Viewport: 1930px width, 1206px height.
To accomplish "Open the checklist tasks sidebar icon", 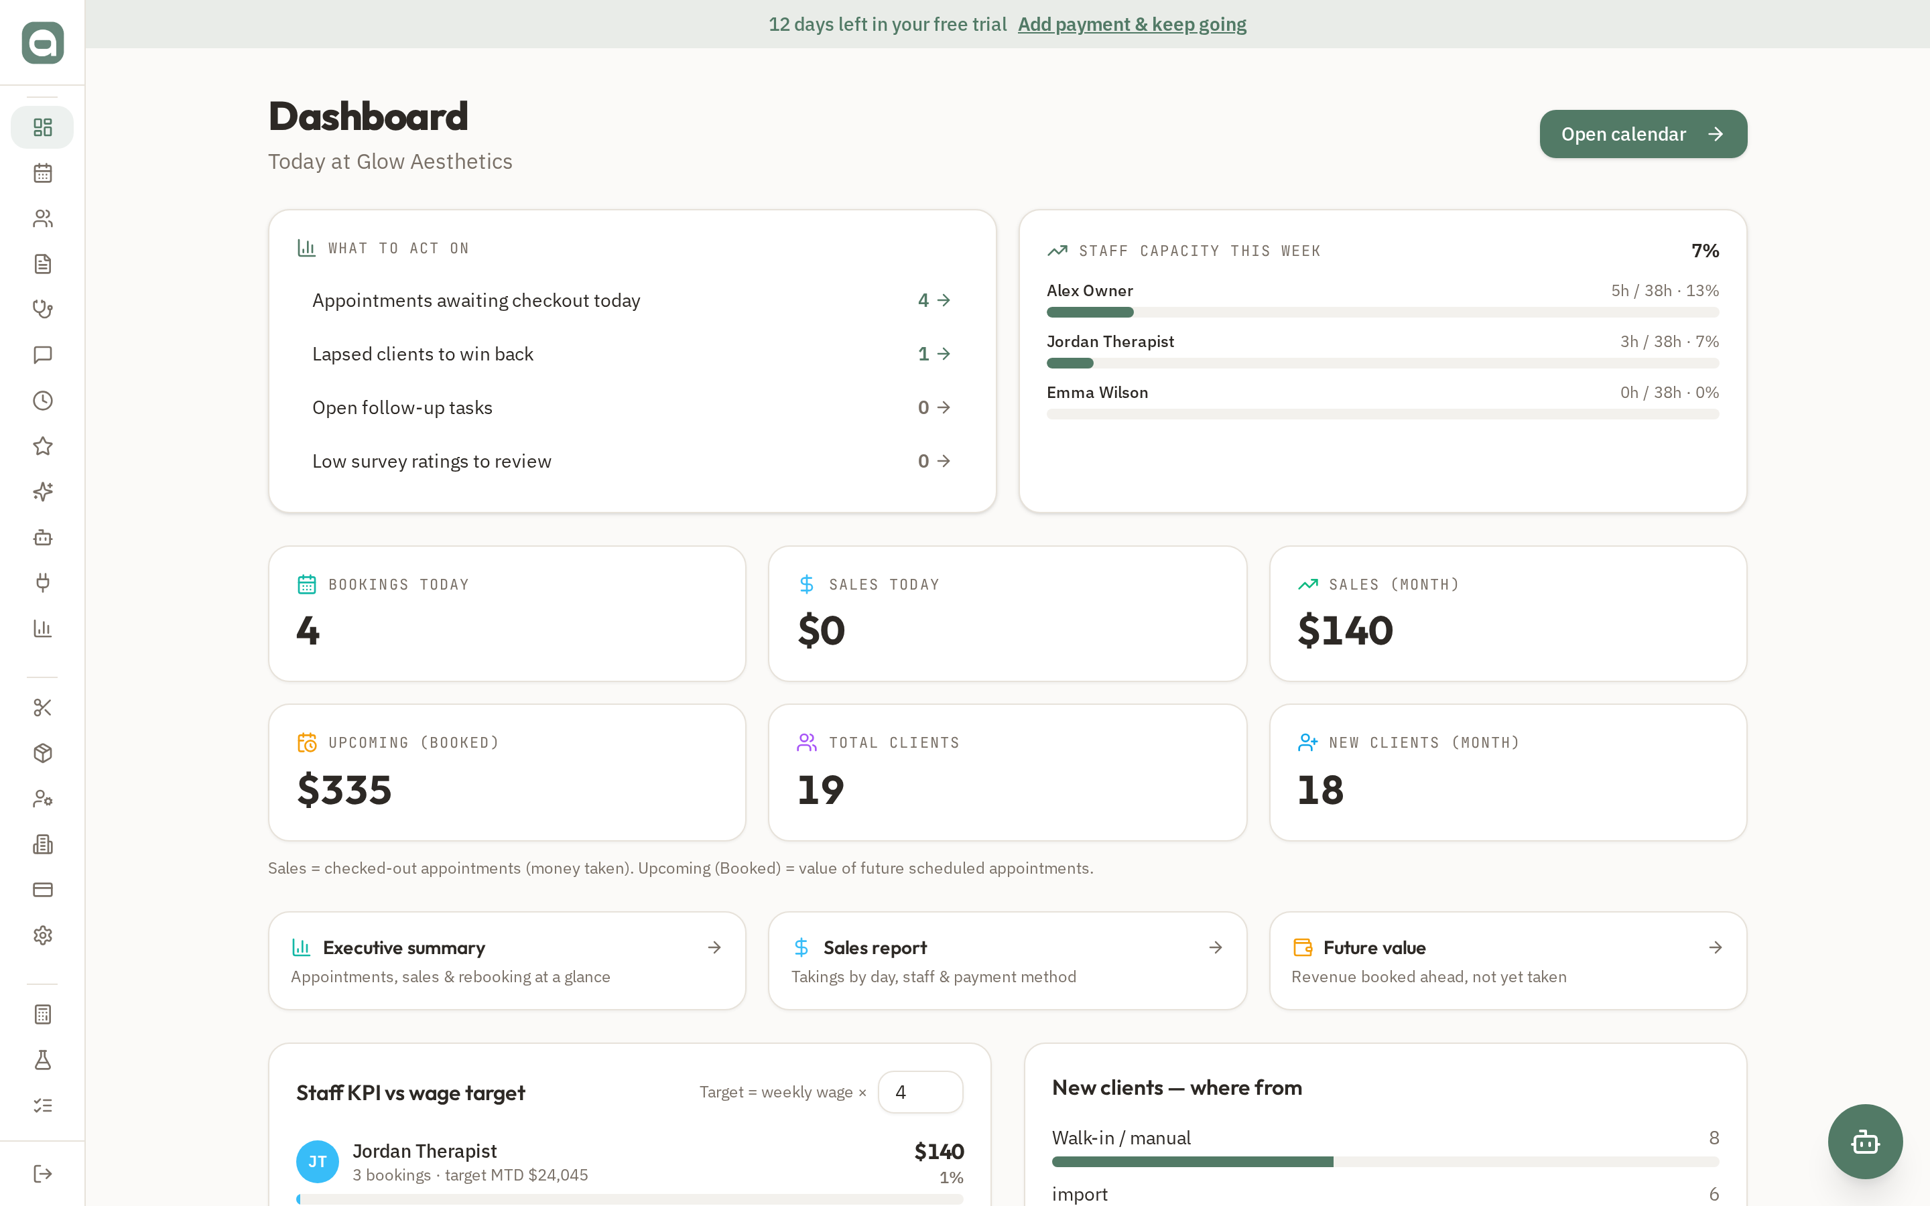I will (x=42, y=1105).
